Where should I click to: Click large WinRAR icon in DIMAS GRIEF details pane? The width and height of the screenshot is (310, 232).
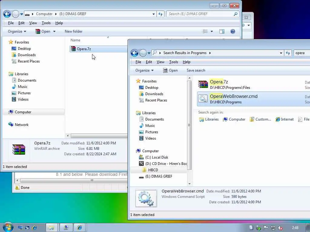[x=19, y=149]
